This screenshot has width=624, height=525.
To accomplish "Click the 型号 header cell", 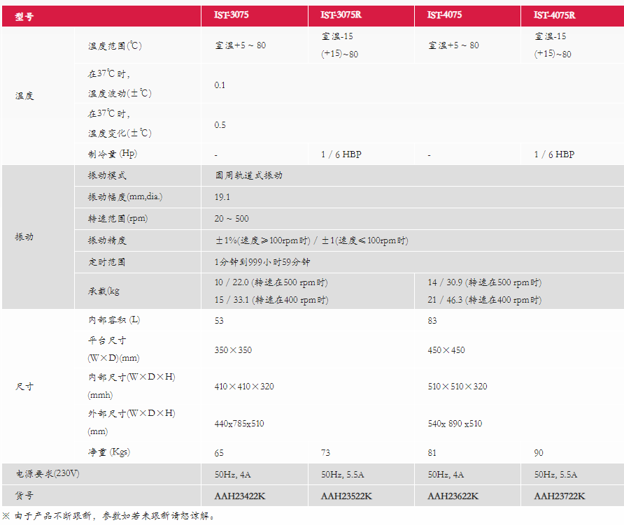I will [x=24, y=16].
